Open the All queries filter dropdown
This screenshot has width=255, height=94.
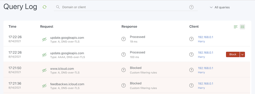(x=220, y=7)
